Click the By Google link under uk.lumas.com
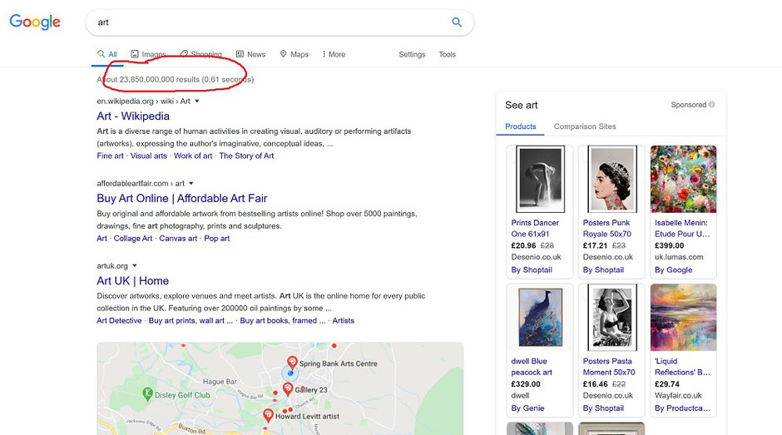The width and height of the screenshot is (782, 435). pyautogui.click(x=673, y=269)
